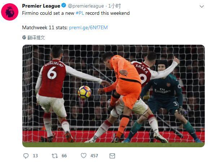The image size is (208, 162).
Task: Expand the tweet options chevron
Action: point(202,6)
